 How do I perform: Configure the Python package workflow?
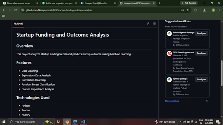pyautogui.click(x=201, y=79)
